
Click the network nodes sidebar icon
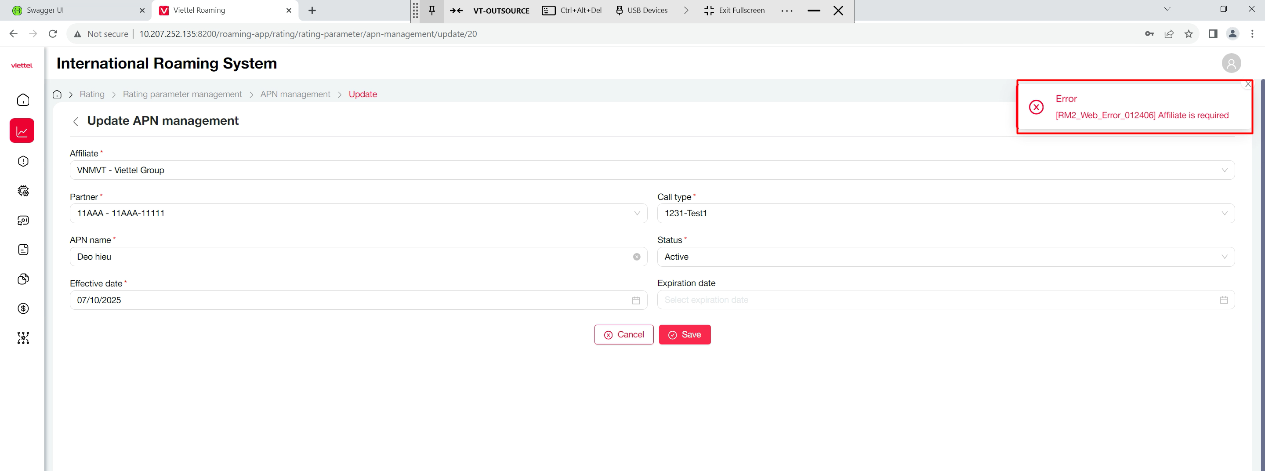[23, 338]
